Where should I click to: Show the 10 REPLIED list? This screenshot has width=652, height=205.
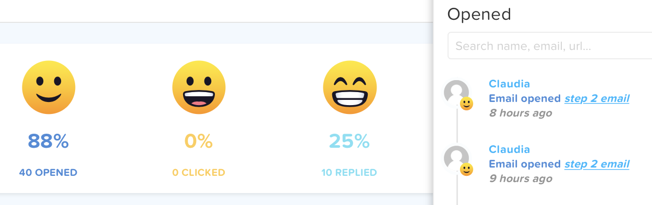click(349, 172)
